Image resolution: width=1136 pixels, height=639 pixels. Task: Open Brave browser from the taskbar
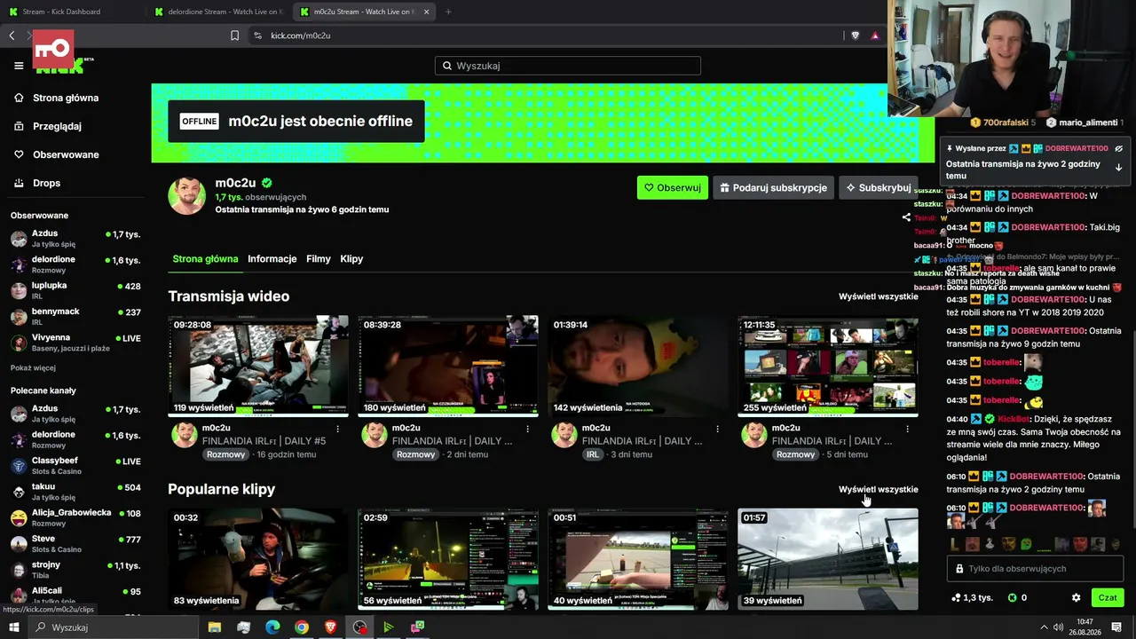click(330, 627)
